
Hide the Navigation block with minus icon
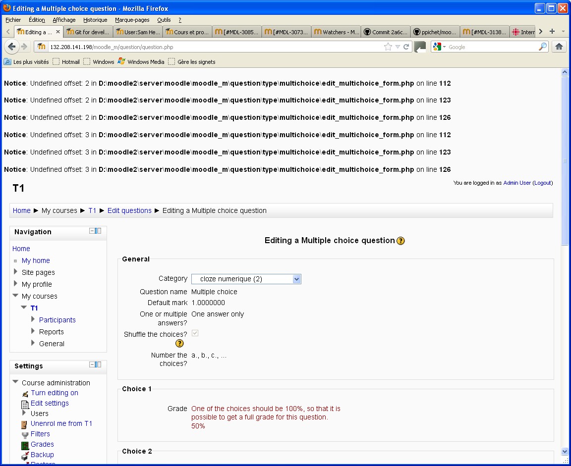(x=93, y=231)
